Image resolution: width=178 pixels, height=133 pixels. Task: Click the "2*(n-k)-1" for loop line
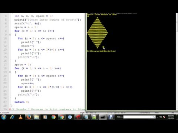[x=45, y=87]
